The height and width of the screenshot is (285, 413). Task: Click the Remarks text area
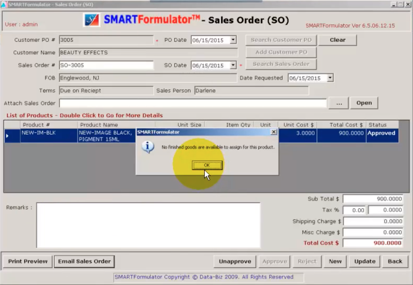pos(148,225)
